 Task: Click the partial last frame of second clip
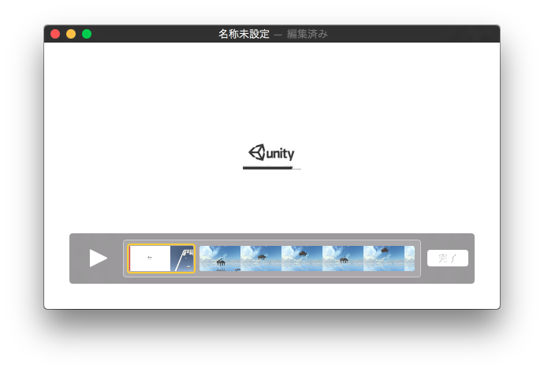coord(409,259)
